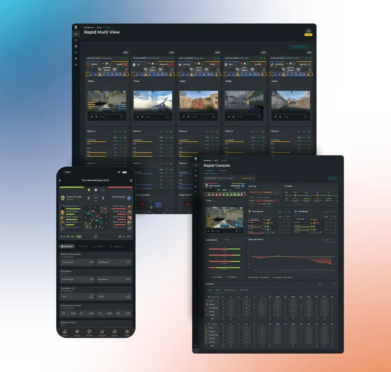The height and width of the screenshot is (372, 391).
Task: Open the dropdown in the Team Net Worth panel
Action: pyautogui.click(x=329, y=240)
